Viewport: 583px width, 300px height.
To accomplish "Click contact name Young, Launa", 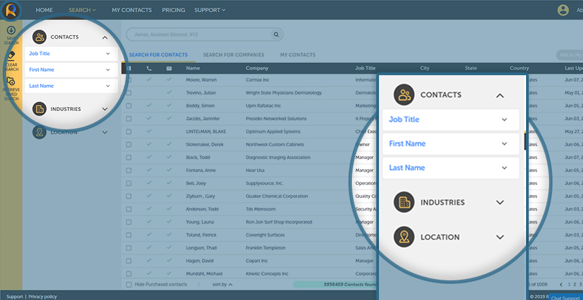I will tap(201, 222).
